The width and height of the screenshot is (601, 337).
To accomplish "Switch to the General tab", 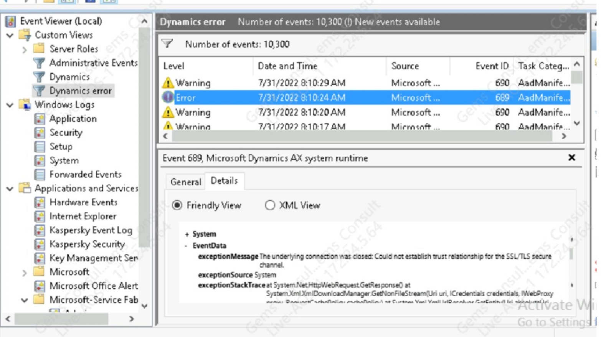I will tap(186, 182).
